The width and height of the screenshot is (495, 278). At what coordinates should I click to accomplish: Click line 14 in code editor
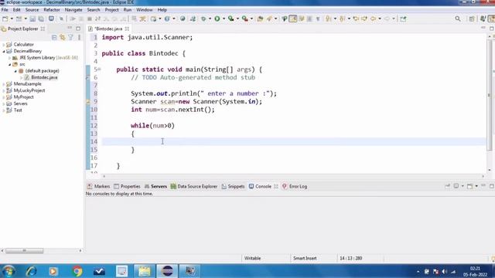tap(294, 141)
